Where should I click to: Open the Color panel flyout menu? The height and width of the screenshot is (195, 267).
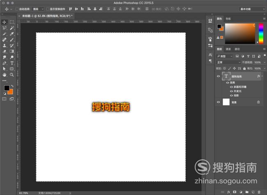[264, 19]
